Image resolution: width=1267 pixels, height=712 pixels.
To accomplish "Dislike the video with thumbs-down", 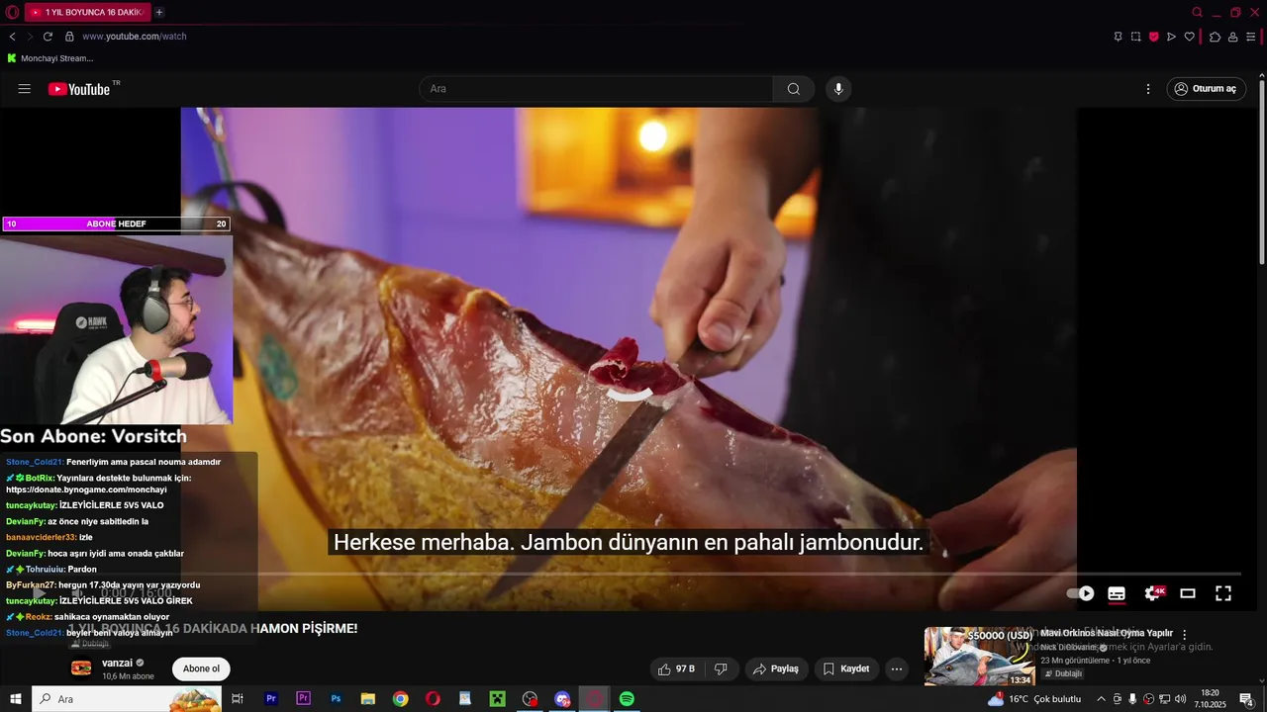I will [x=721, y=668].
